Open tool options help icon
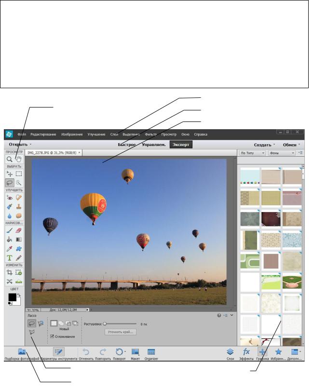The height and width of the screenshot is (389, 314). tap(219, 315)
